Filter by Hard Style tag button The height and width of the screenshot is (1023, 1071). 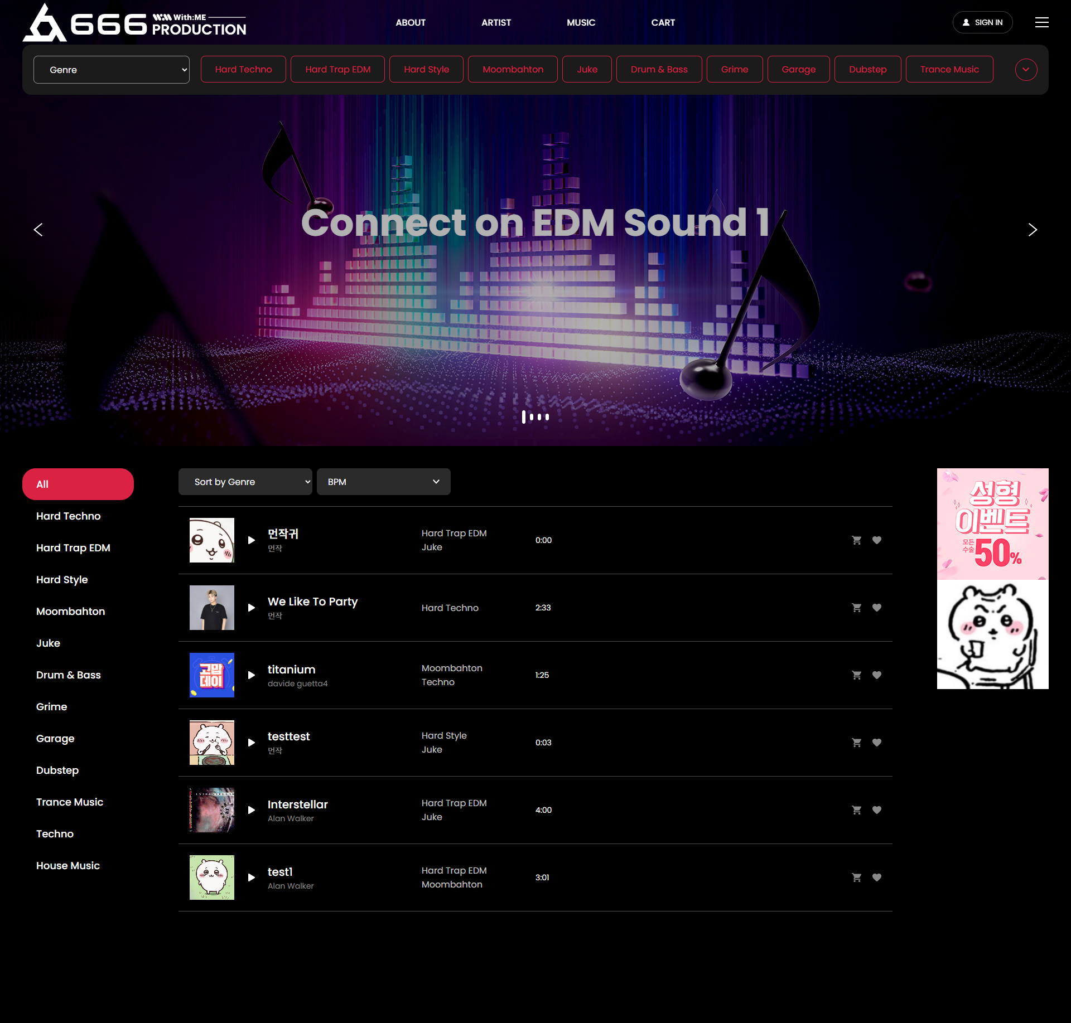(426, 69)
